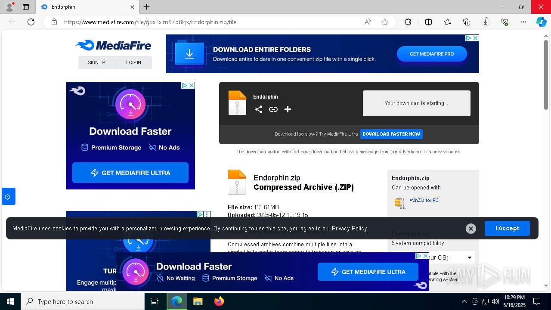This screenshot has width=551, height=310.
Task: Open the volume control
Action: (x=495, y=301)
